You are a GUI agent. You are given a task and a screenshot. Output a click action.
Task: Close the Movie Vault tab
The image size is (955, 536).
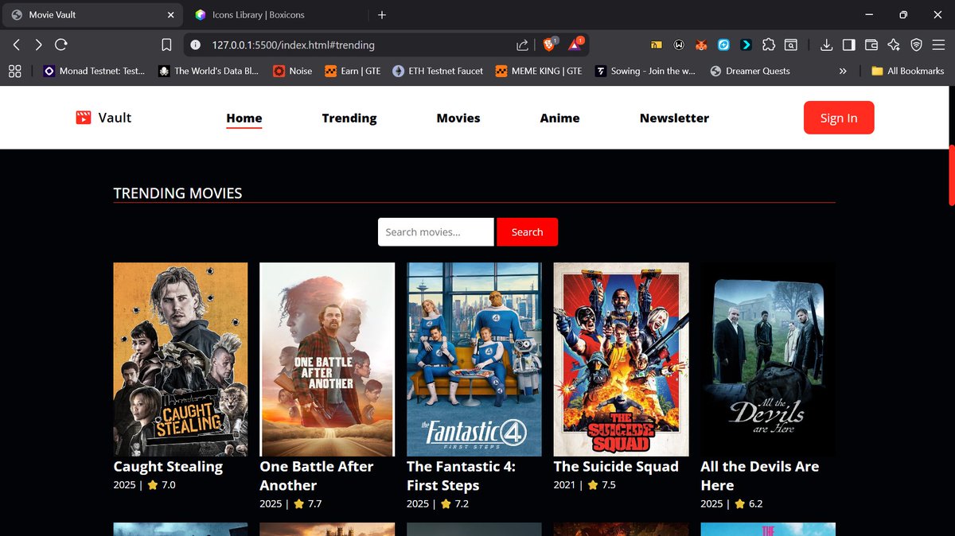pyautogui.click(x=170, y=15)
